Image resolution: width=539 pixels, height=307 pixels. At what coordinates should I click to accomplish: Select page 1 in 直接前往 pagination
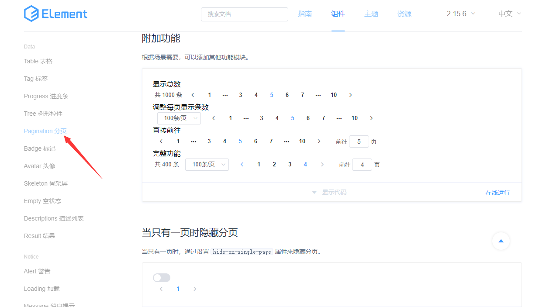(178, 141)
